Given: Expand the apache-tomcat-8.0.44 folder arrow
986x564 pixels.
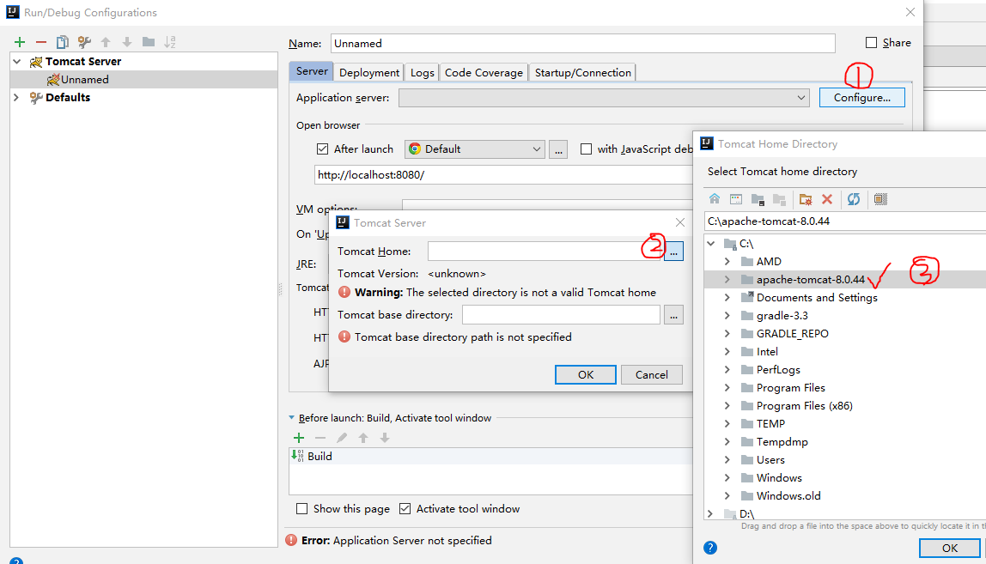Looking at the screenshot, I should pos(727,280).
